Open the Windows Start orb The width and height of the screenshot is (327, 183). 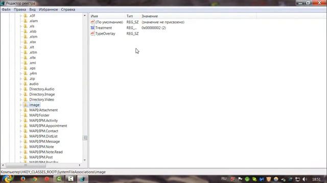[x=8, y=178]
